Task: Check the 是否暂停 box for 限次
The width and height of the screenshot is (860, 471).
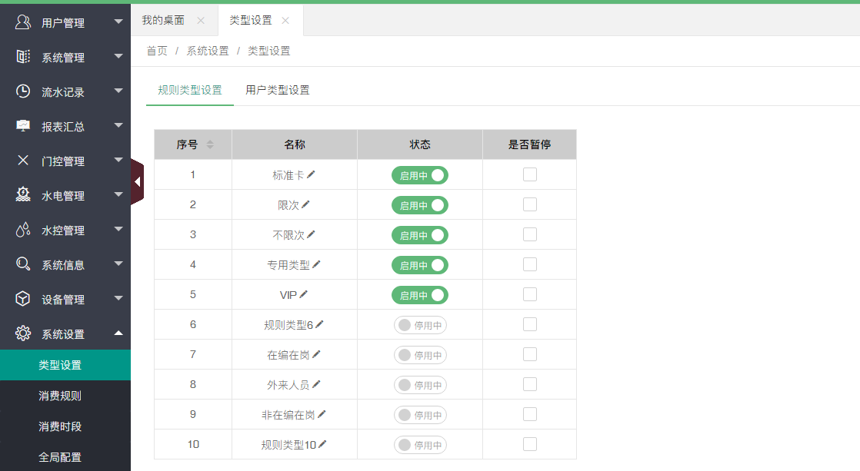Action: pos(529,204)
